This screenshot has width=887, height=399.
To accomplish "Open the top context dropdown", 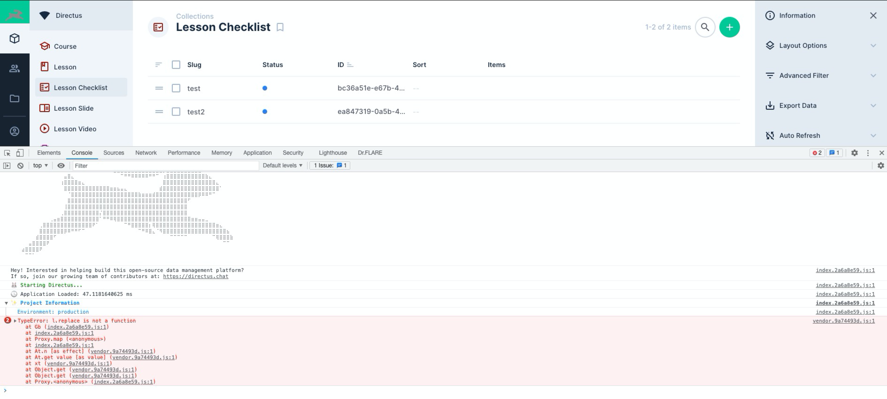I will tap(40, 166).
